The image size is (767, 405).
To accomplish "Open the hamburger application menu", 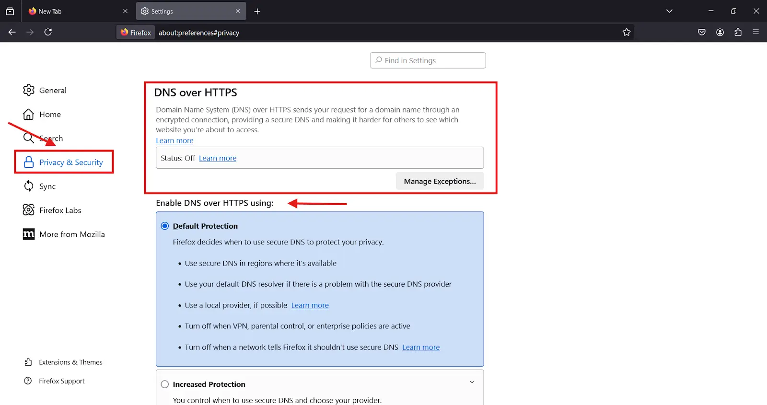I will [x=756, y=32].
